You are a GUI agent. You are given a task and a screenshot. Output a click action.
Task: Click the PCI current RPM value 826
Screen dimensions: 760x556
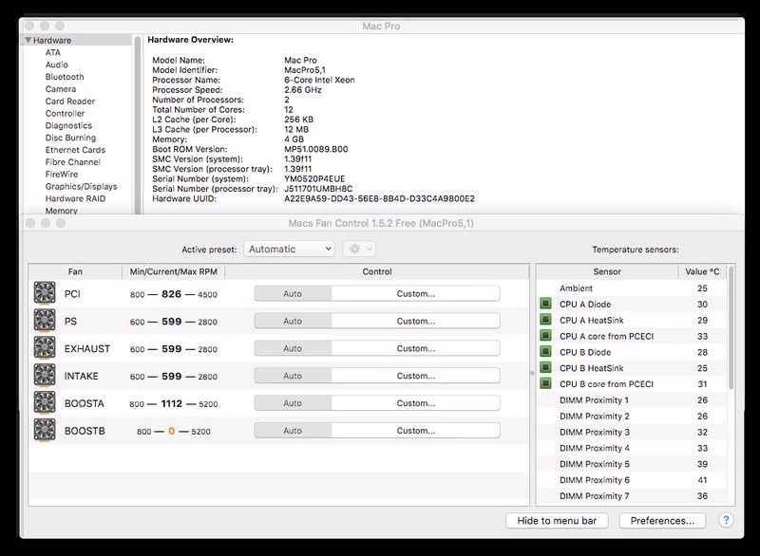(172, 294)
